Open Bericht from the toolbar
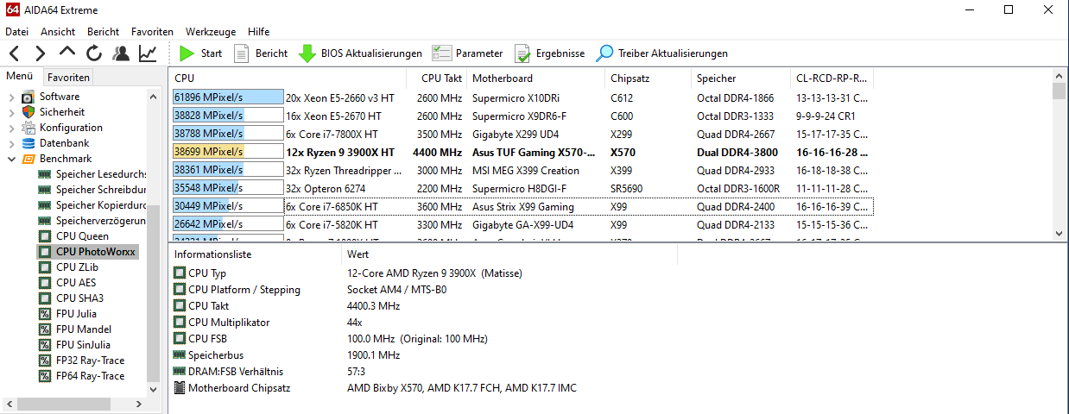 [261, 53]
